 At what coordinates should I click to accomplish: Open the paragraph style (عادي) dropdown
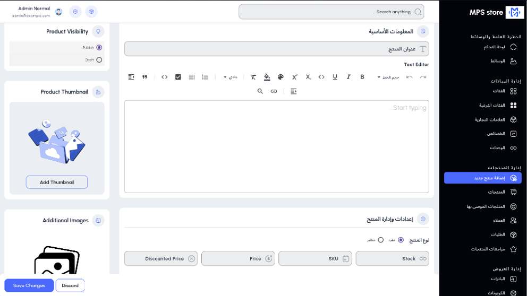[231, 77]
